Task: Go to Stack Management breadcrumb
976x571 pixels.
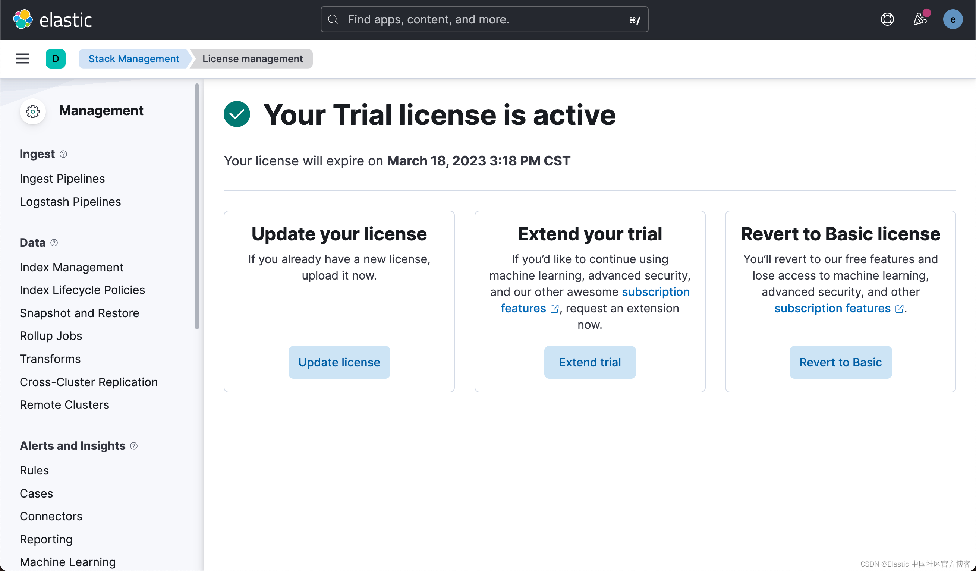Action: click(x=133, y=59)
